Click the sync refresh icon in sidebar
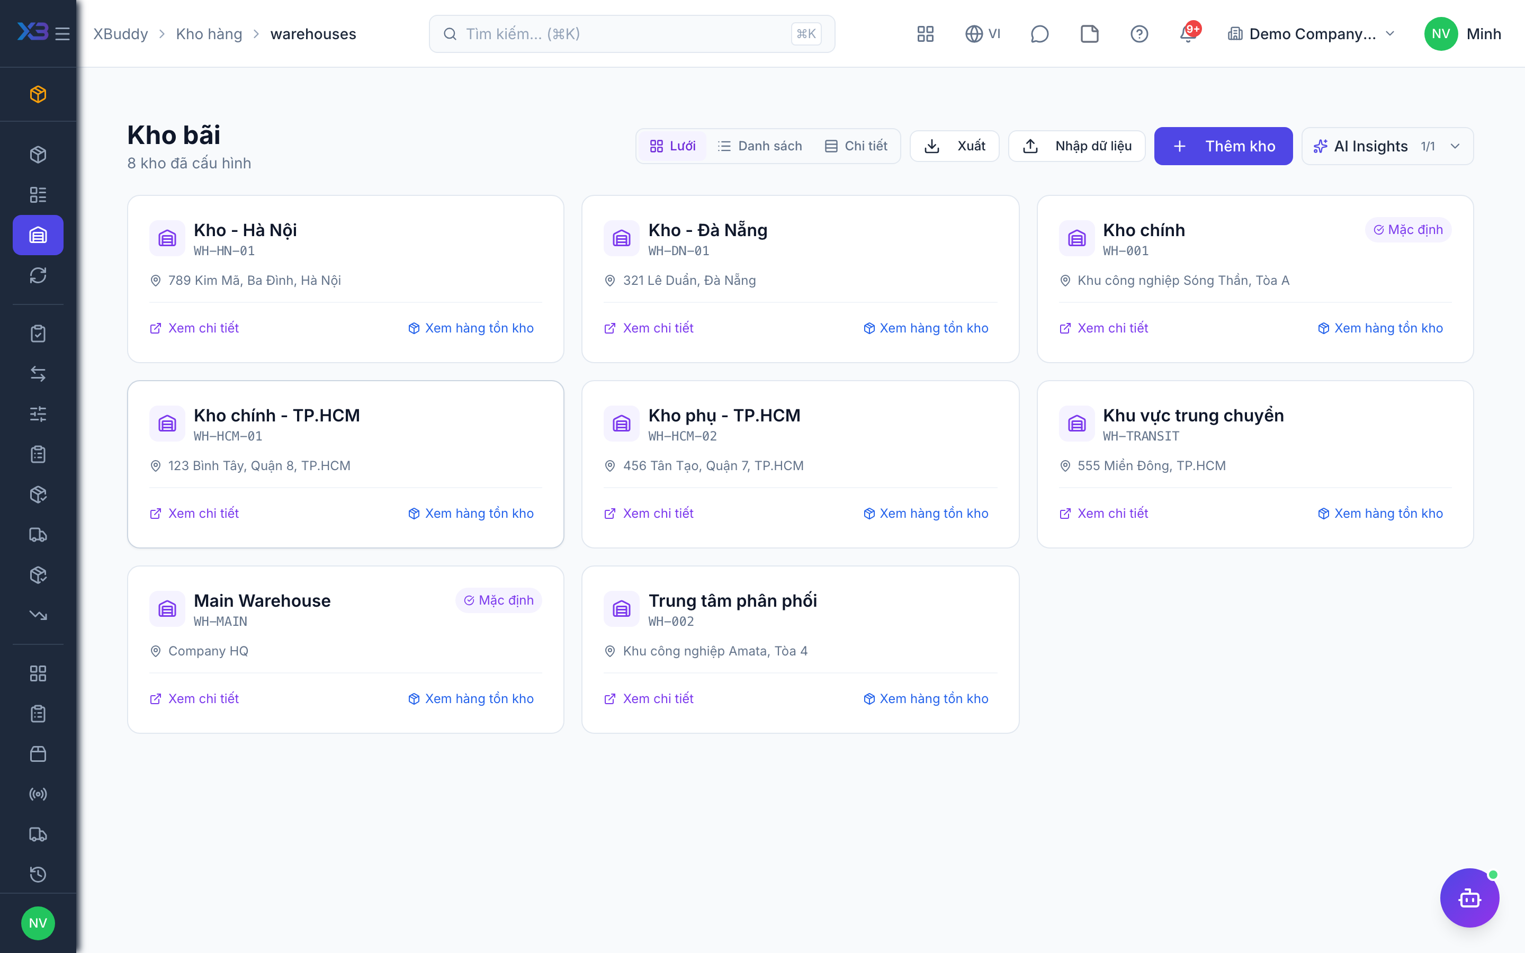This screenshot has height=953, width=1525. (38, 275)
